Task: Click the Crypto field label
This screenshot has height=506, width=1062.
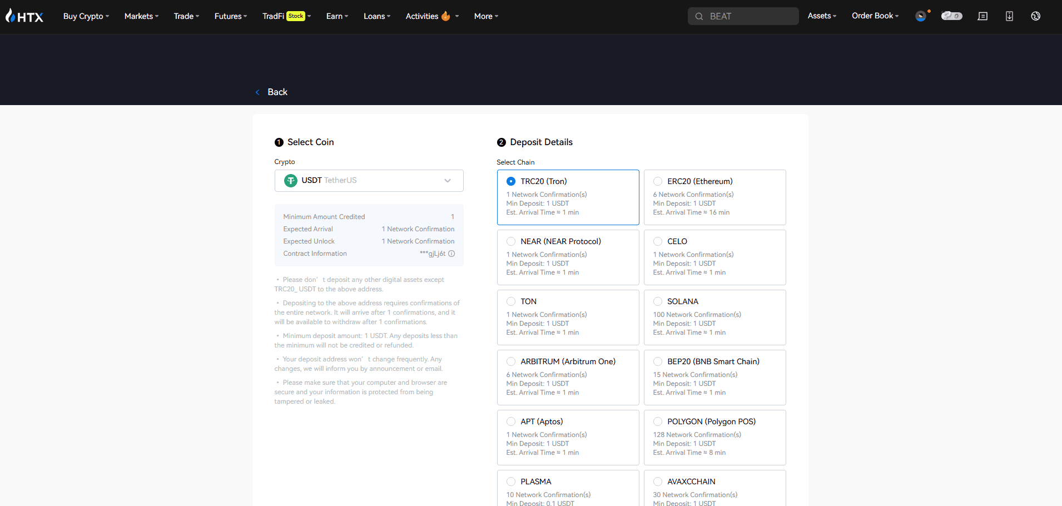Action: coord(285,162)
